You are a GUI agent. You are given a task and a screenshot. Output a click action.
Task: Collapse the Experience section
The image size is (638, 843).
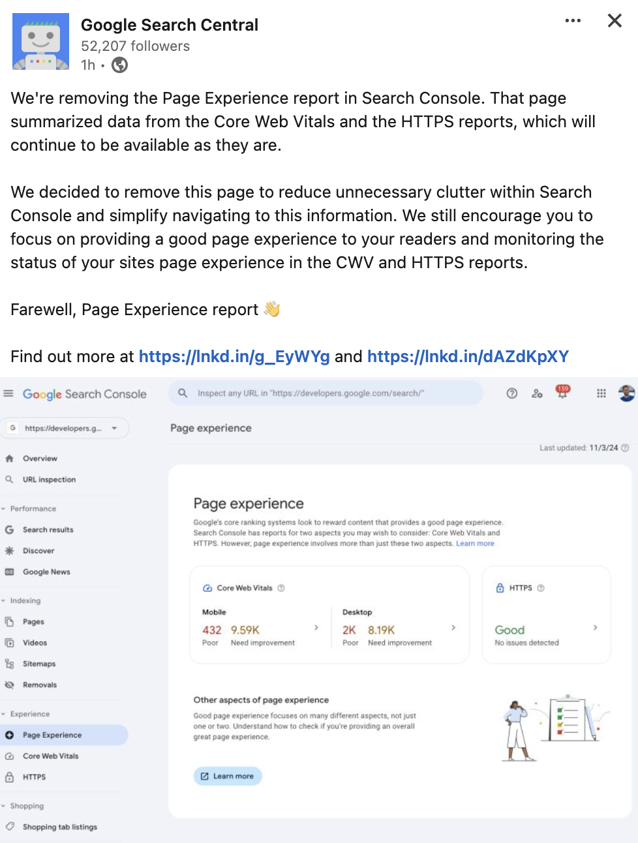[x=8, y=714]
